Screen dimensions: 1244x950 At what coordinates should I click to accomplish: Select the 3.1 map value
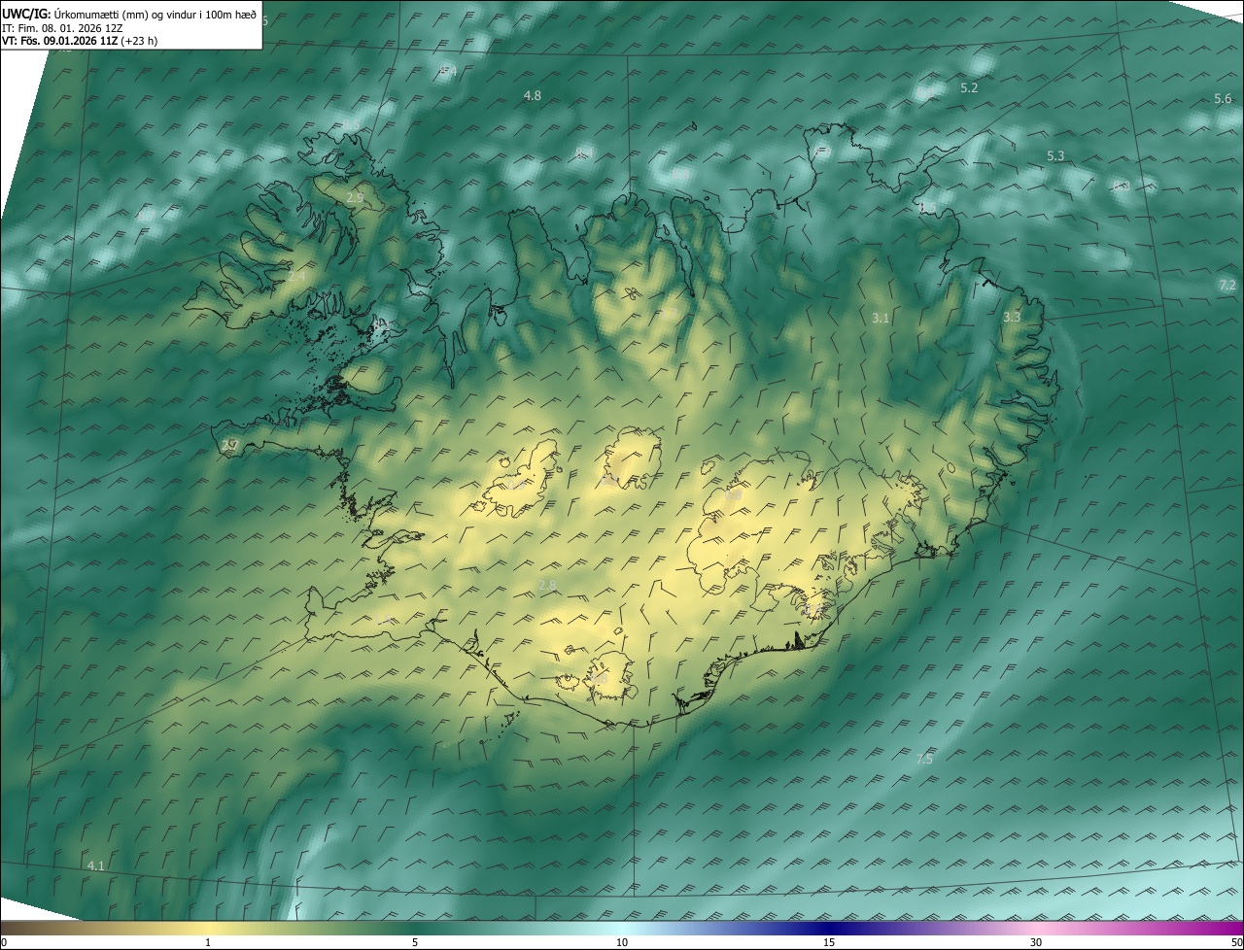(x=881, y=318)
